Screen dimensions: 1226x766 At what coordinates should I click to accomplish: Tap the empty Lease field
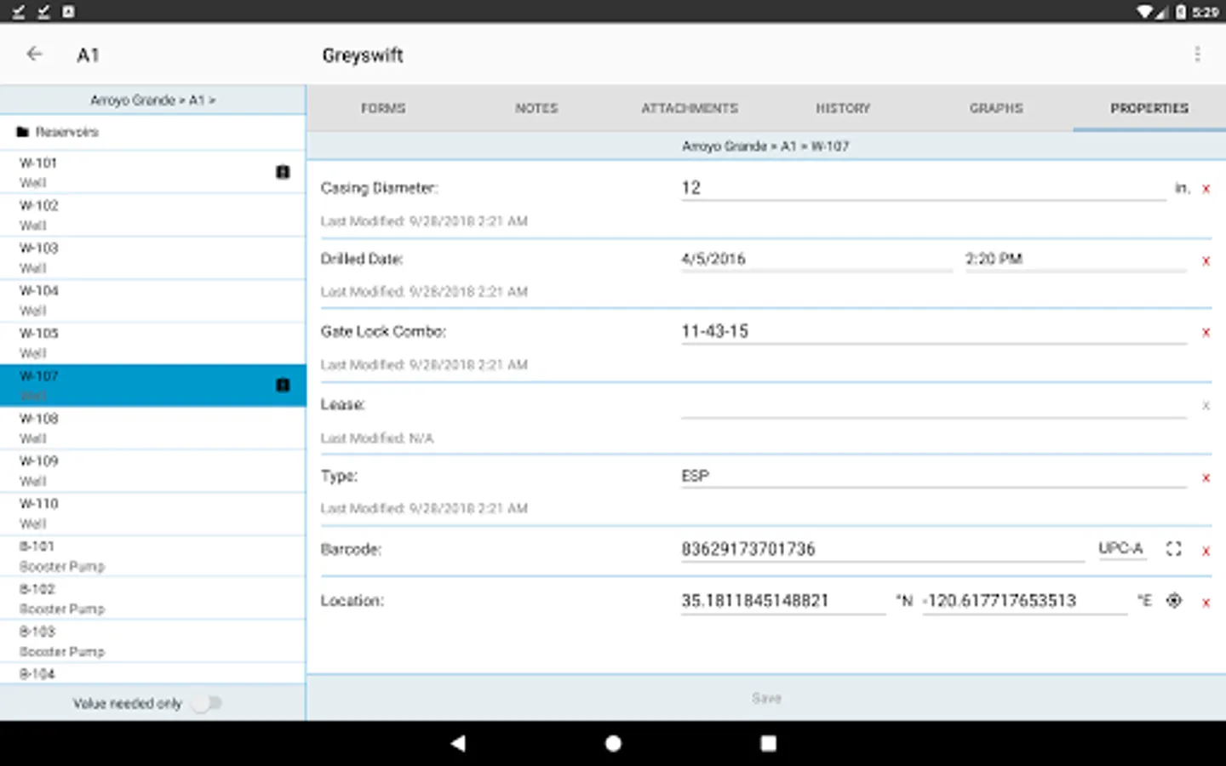[x=933, y=405]
